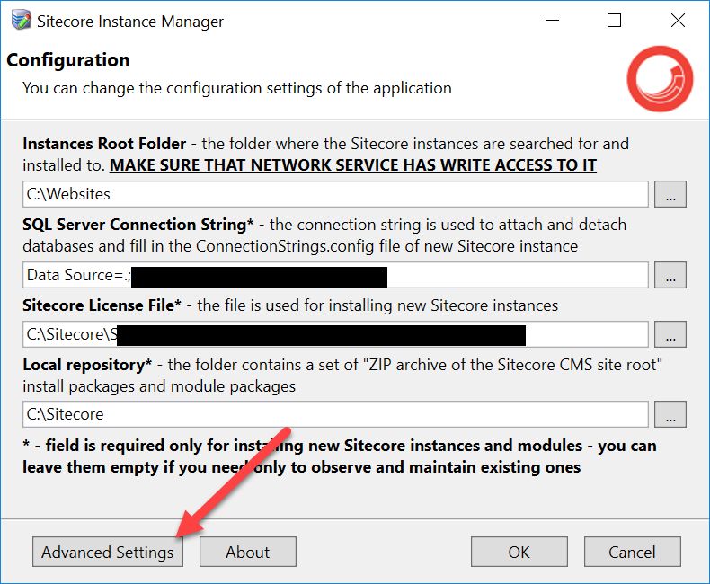Click the 'Instances Root Folder' label

(x=104, y=144)
